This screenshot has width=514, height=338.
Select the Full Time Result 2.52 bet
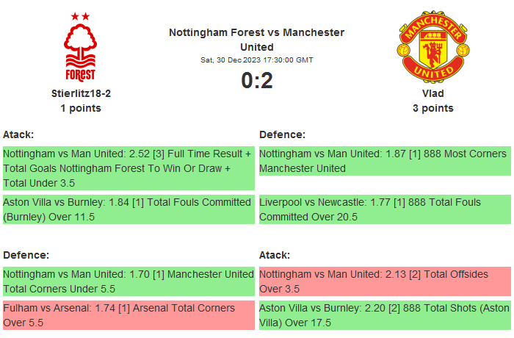coord(128,168)
